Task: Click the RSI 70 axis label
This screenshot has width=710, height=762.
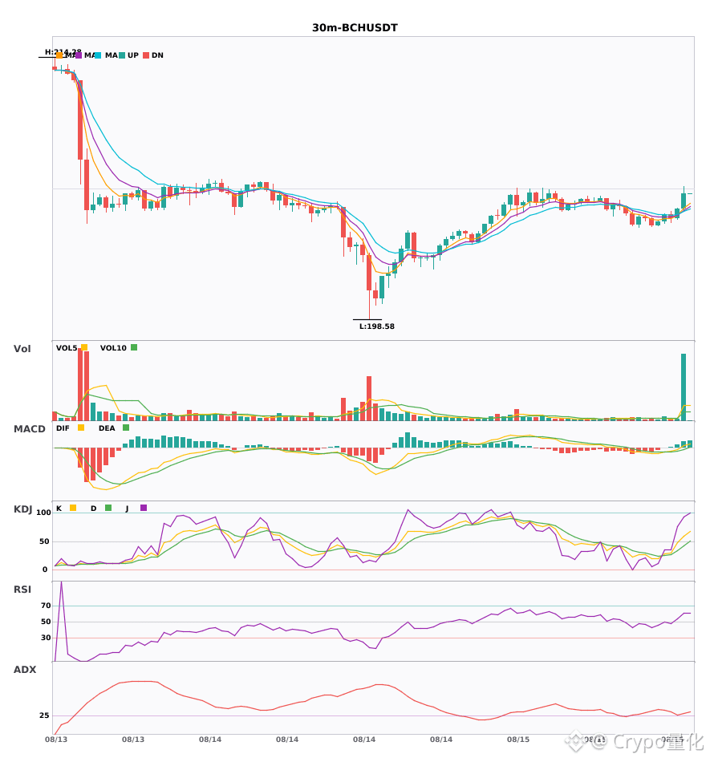Action: tap(46, 606)
